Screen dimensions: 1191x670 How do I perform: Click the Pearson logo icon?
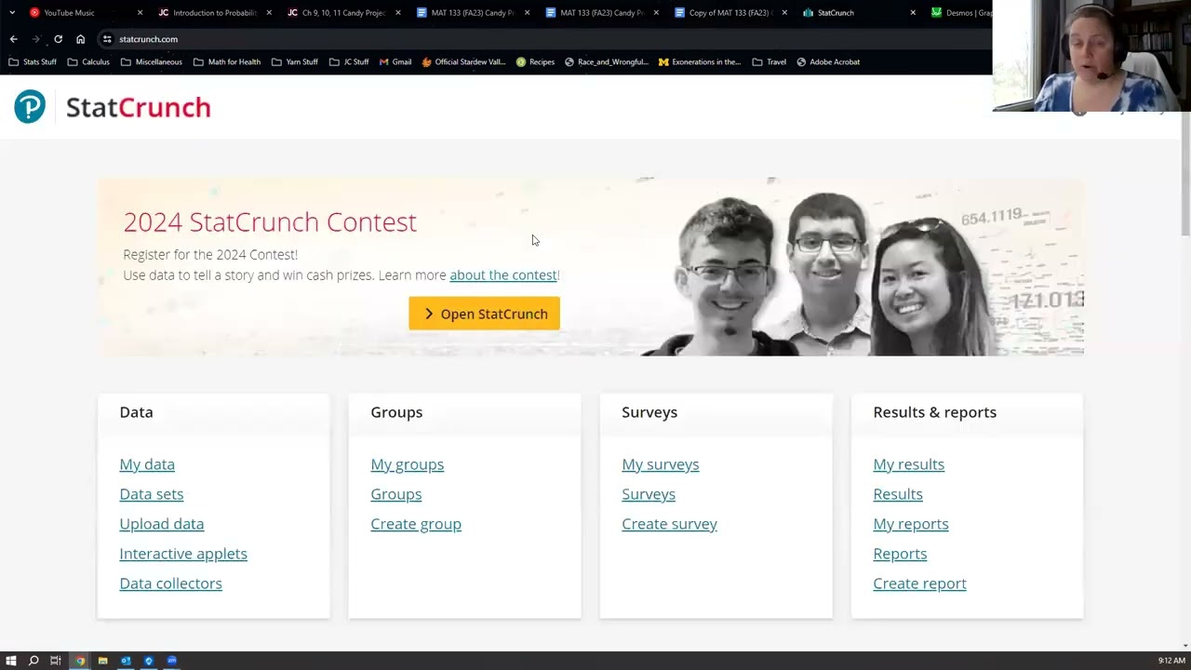[x=30, y=107]
